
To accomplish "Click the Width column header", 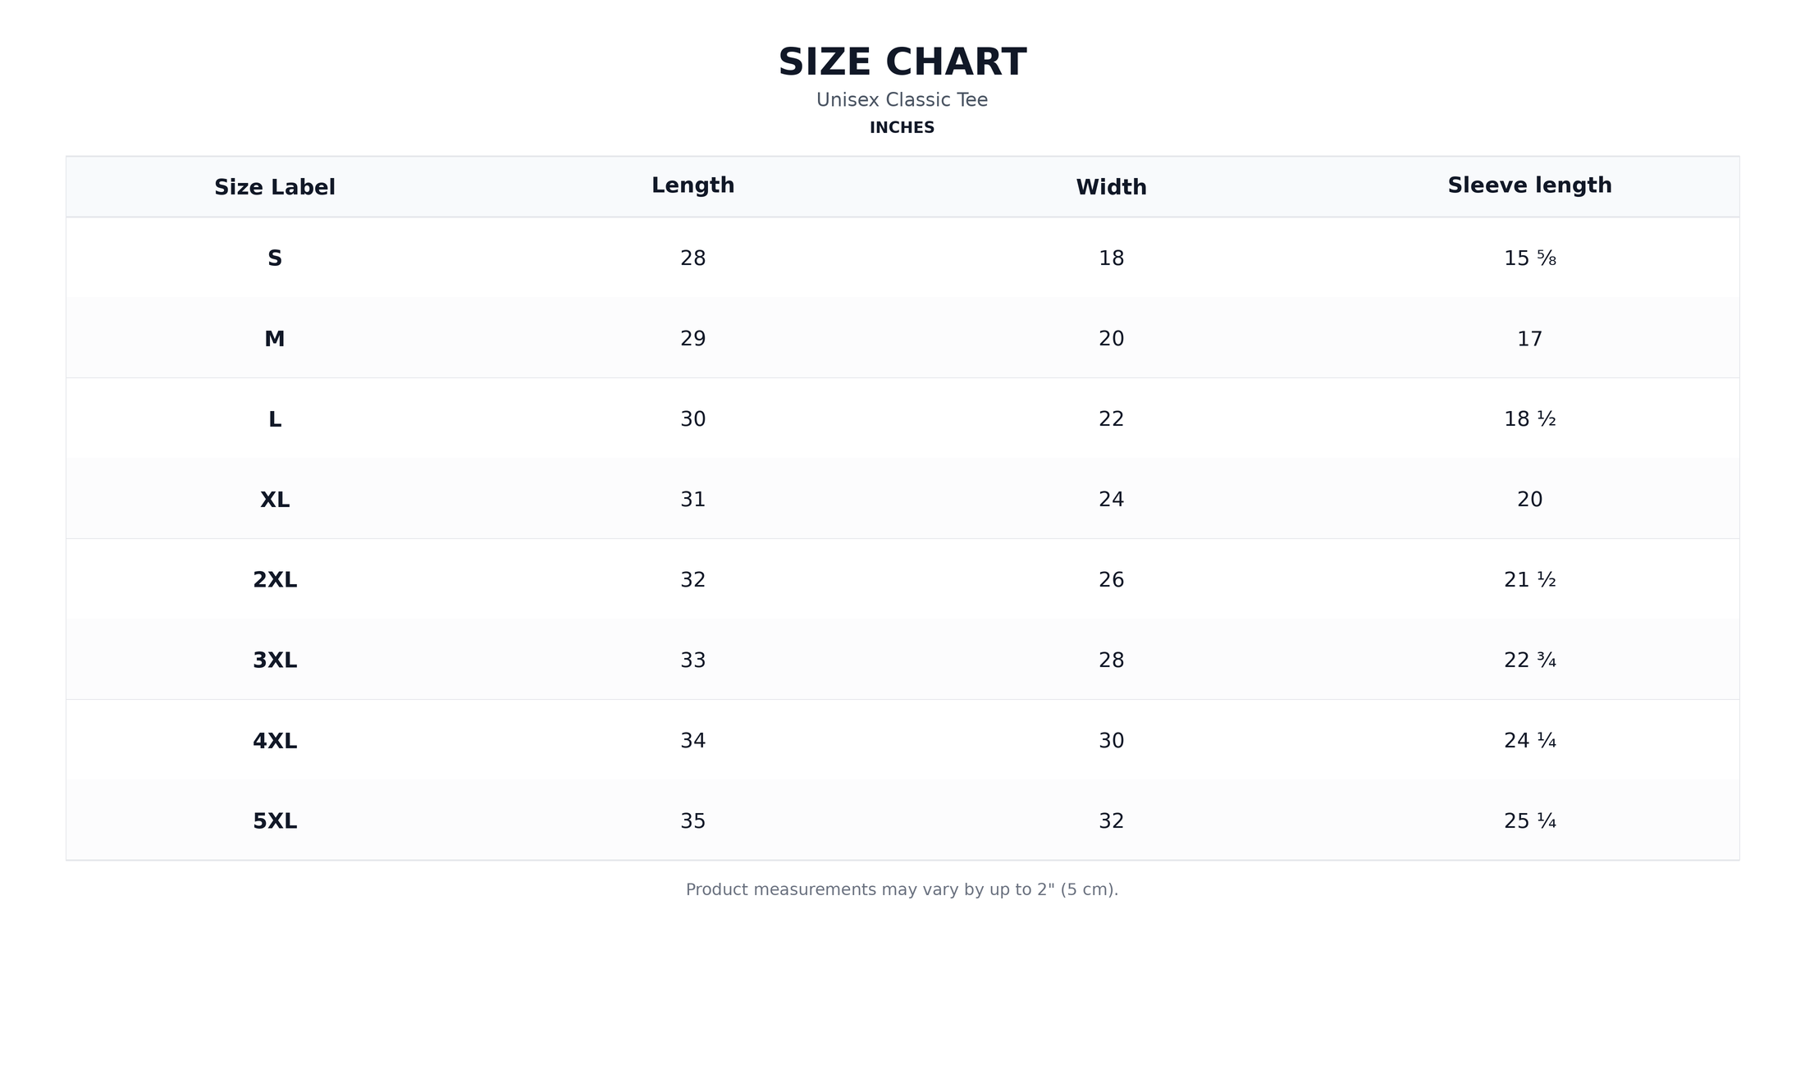I will pos(1111,187).
